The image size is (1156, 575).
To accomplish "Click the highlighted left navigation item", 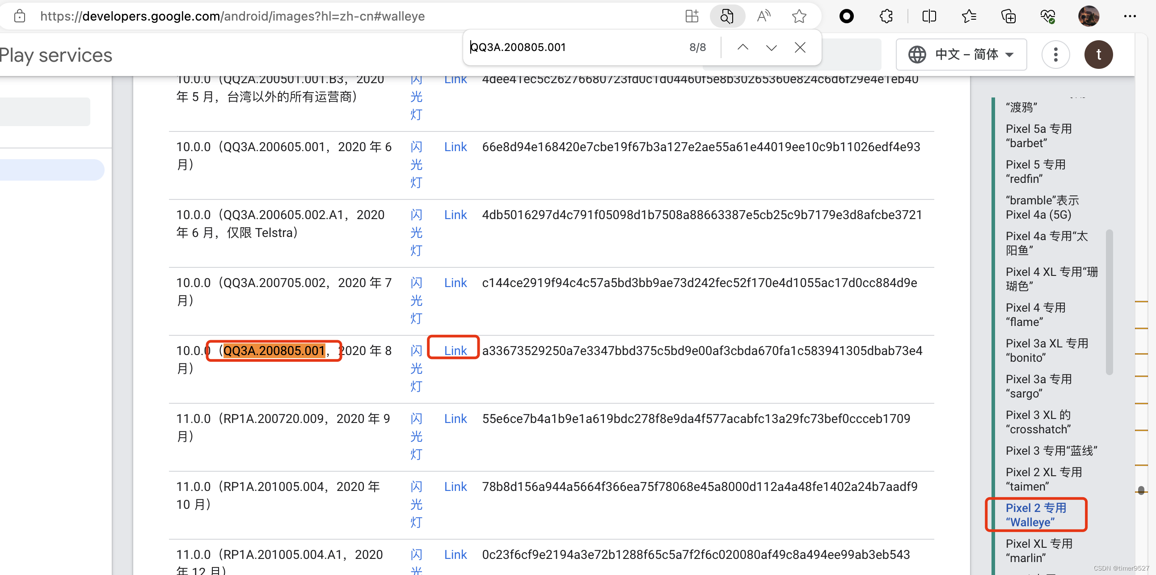I will [x=51, y=169].
